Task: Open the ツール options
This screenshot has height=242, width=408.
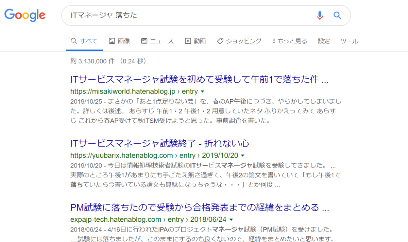Action: pos(349,41)
